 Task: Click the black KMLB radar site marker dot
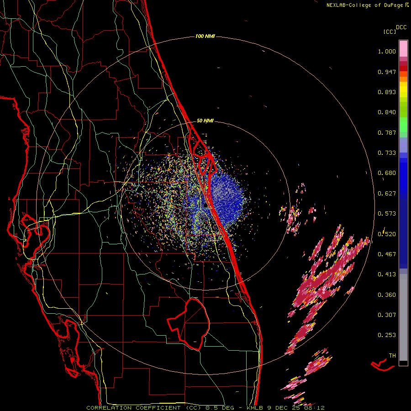tap(205, 206)
